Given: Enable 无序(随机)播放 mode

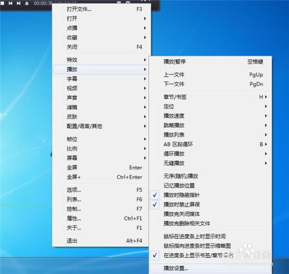Looking at the screenshot, I should tap(181, 176).
